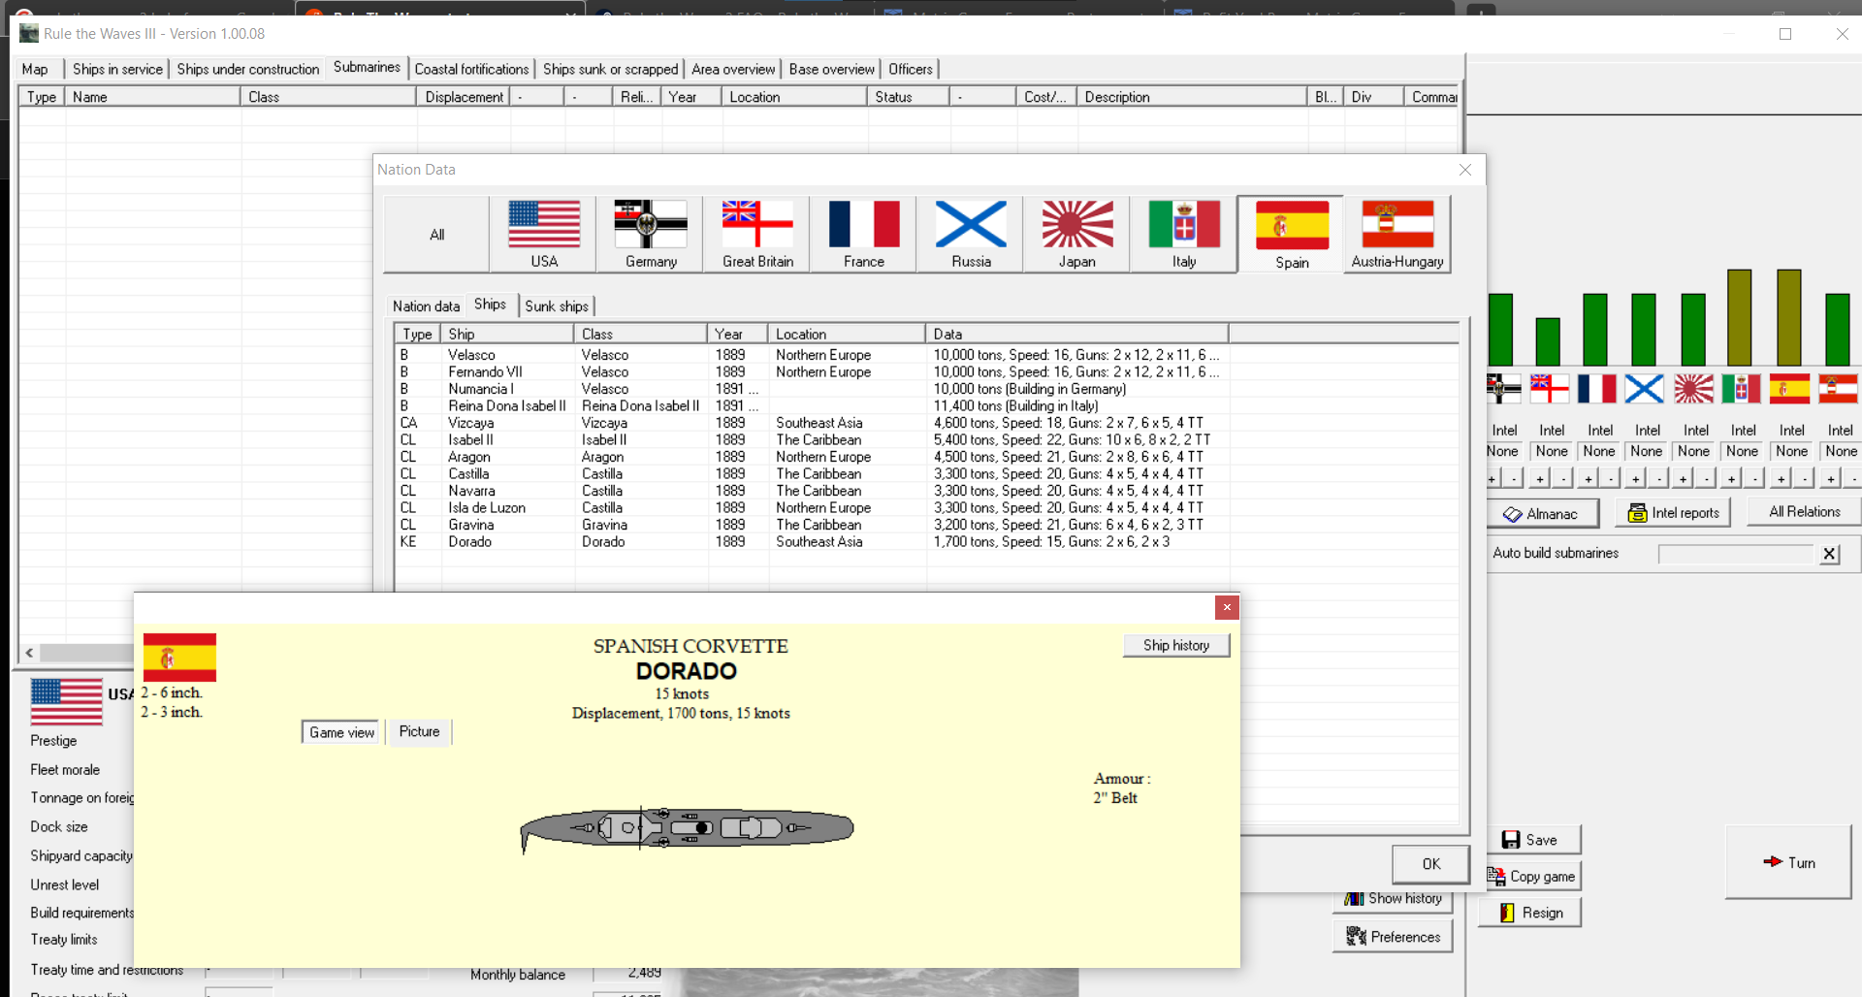Select the All nations button
The image size is (1862, 997).
[436, 234]
